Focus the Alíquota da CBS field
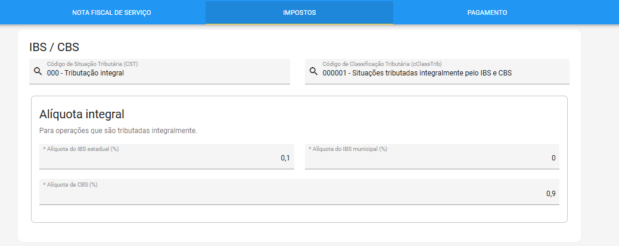Image resolution: width=619 pixels, height=246 pixels. (x=299, y=192)
